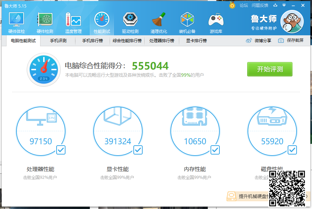Click the 保存截屏 save screenshot link
Image resolution: width=312 pixels, height=209 pixels.
click(291, 40)
